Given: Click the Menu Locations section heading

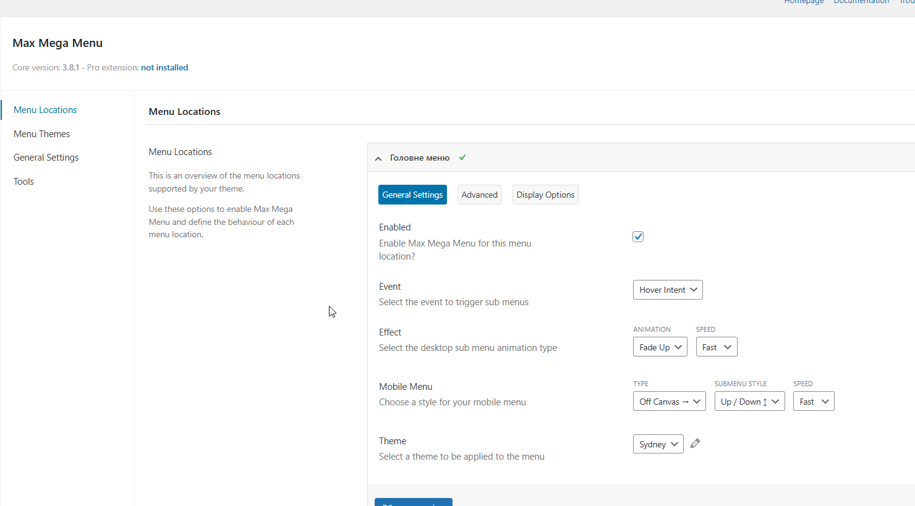Looking at the screenshot, I should [184, 112].
